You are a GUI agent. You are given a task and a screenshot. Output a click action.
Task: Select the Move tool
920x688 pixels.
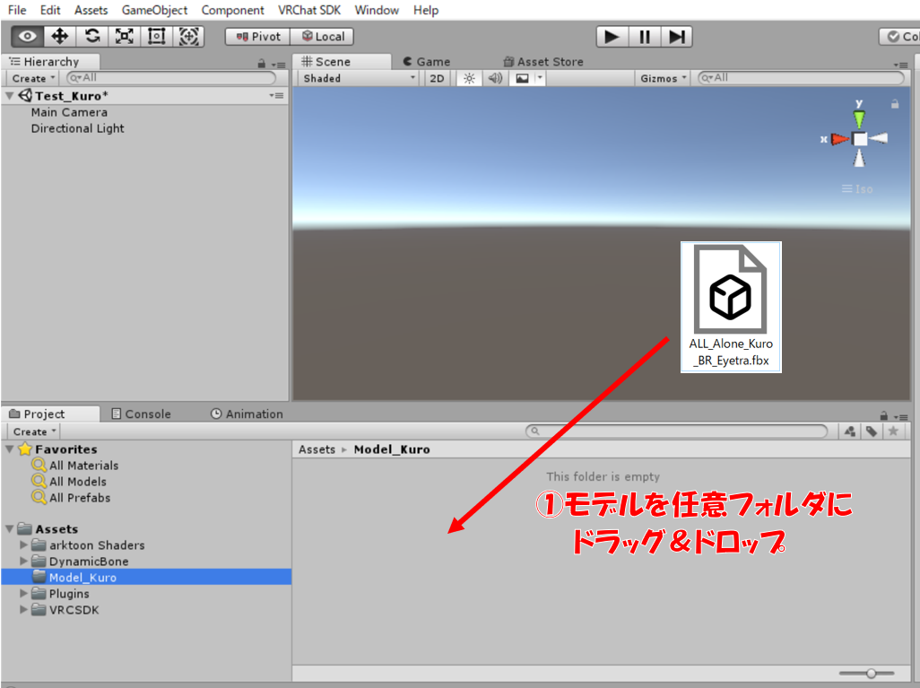pyautogui.click(x=60, y=37)
